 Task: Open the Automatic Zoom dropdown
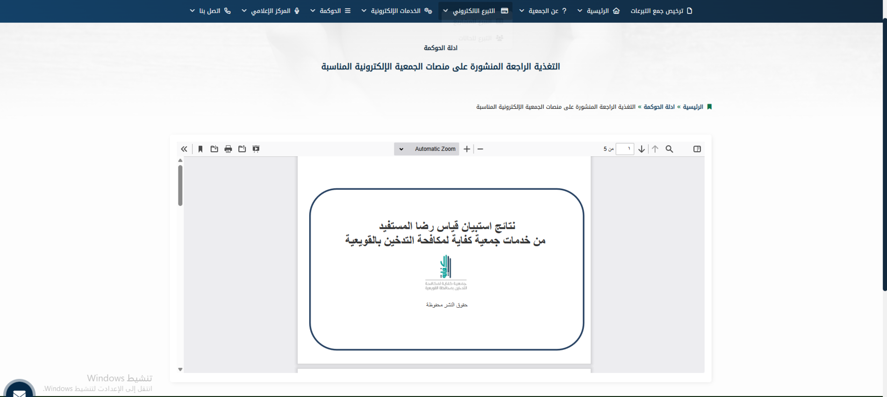point(426,149)
